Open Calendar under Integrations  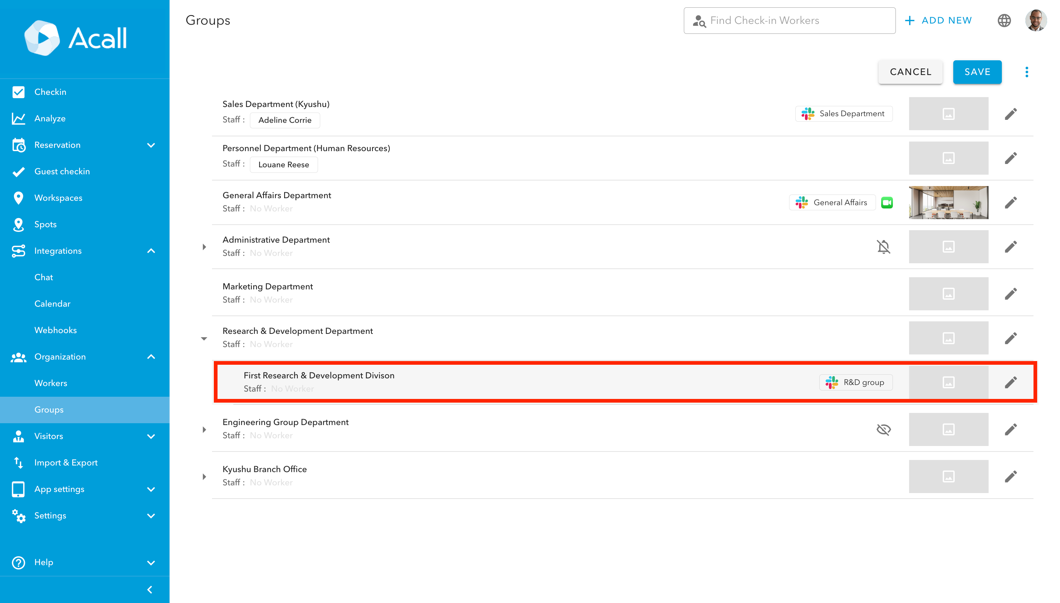(85, 304)
